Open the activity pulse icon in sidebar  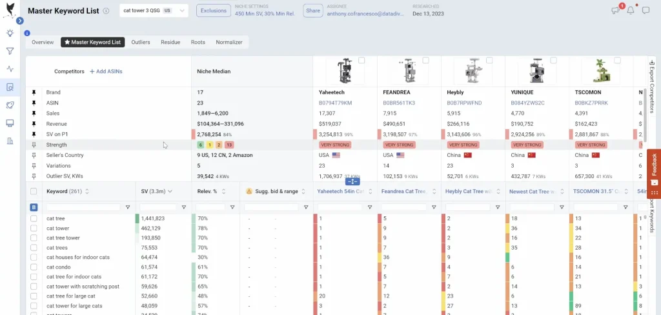(10, 69)
